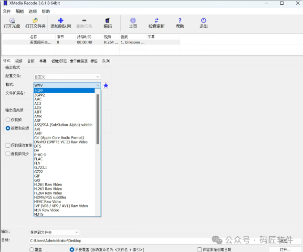Click the blue star favorite icon beside format
The width and height of the screenshot is (303, 252).
coord(106,85)
